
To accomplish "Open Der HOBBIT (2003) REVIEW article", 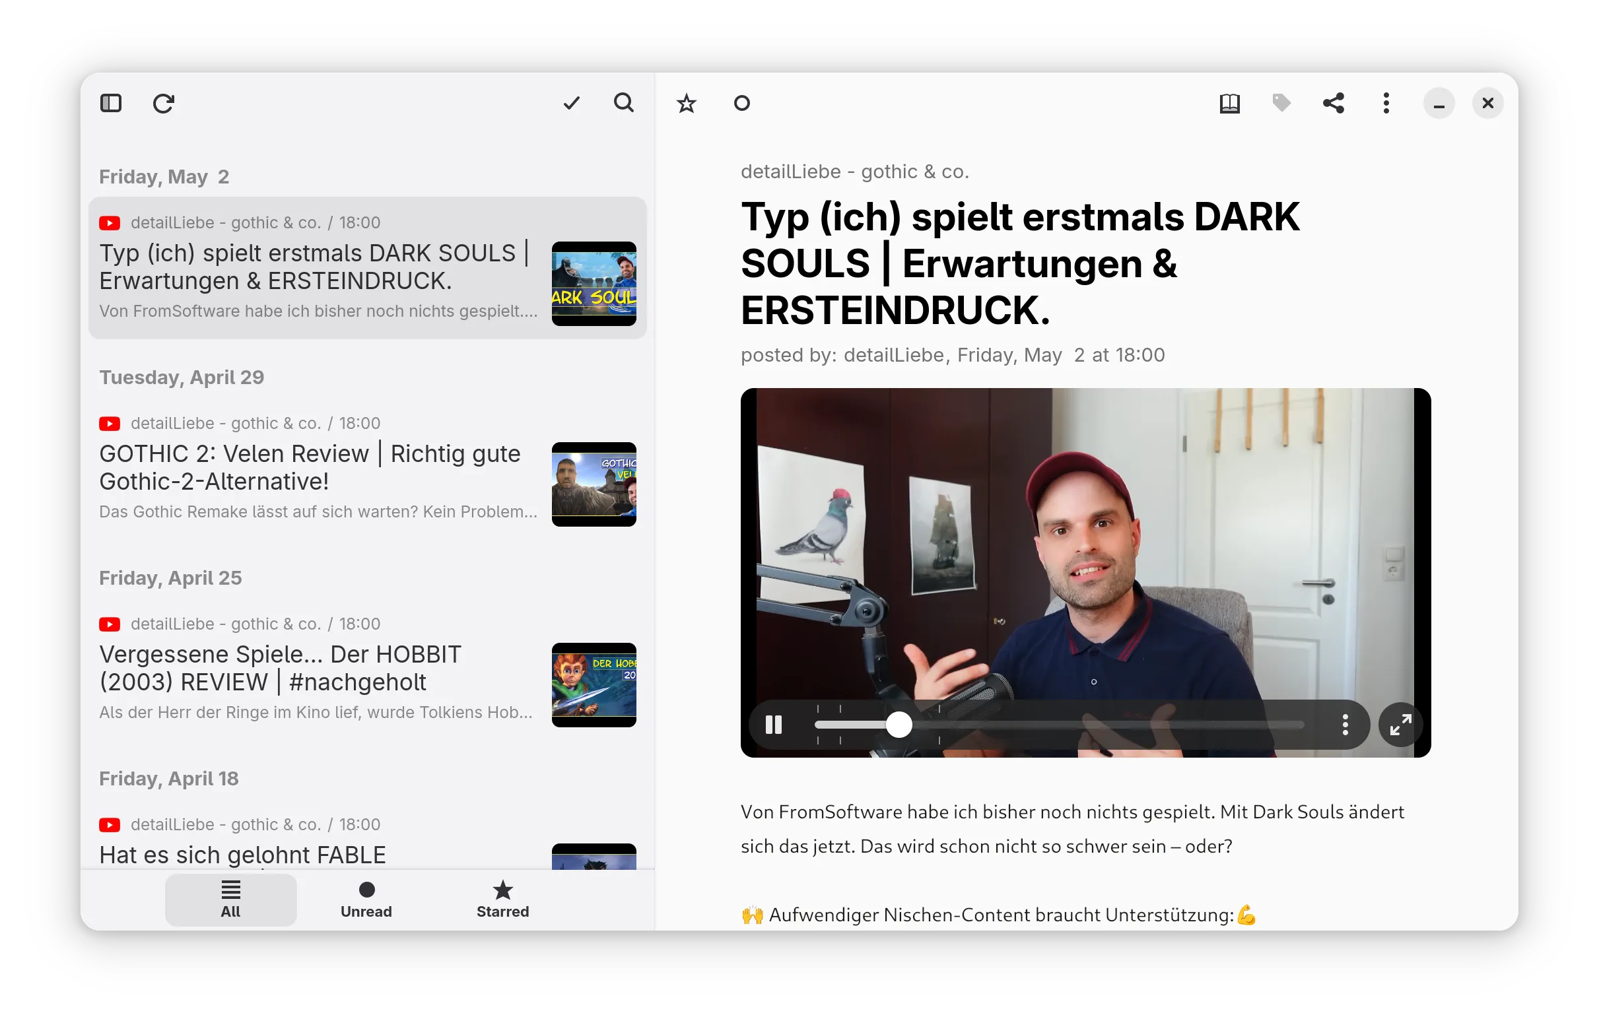I will [367, 671].
